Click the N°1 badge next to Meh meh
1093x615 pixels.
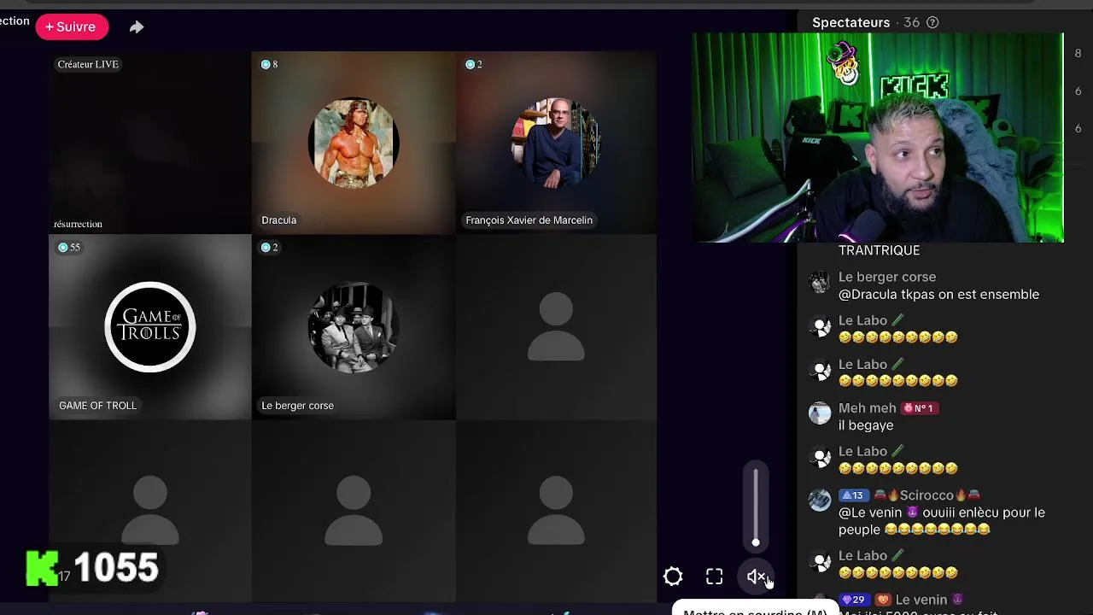920,408
